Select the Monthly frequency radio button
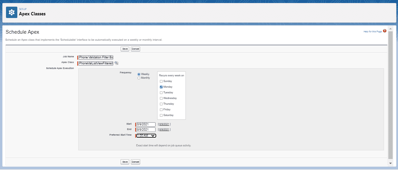Viewport: 398px width, 170px height. click(139, 78)
